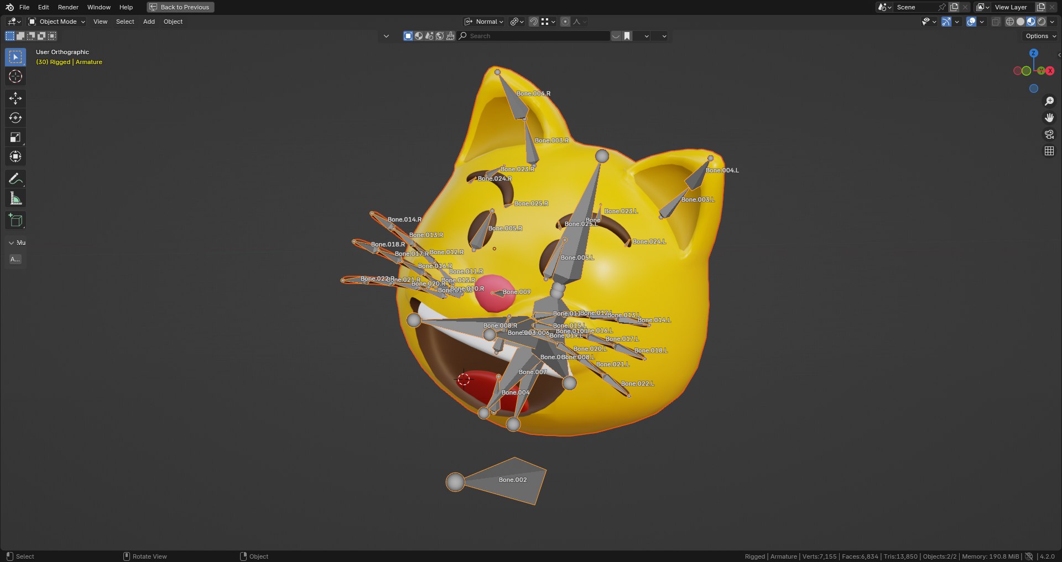
Task: Set selection mode to intersect
Action: point(52,36)
